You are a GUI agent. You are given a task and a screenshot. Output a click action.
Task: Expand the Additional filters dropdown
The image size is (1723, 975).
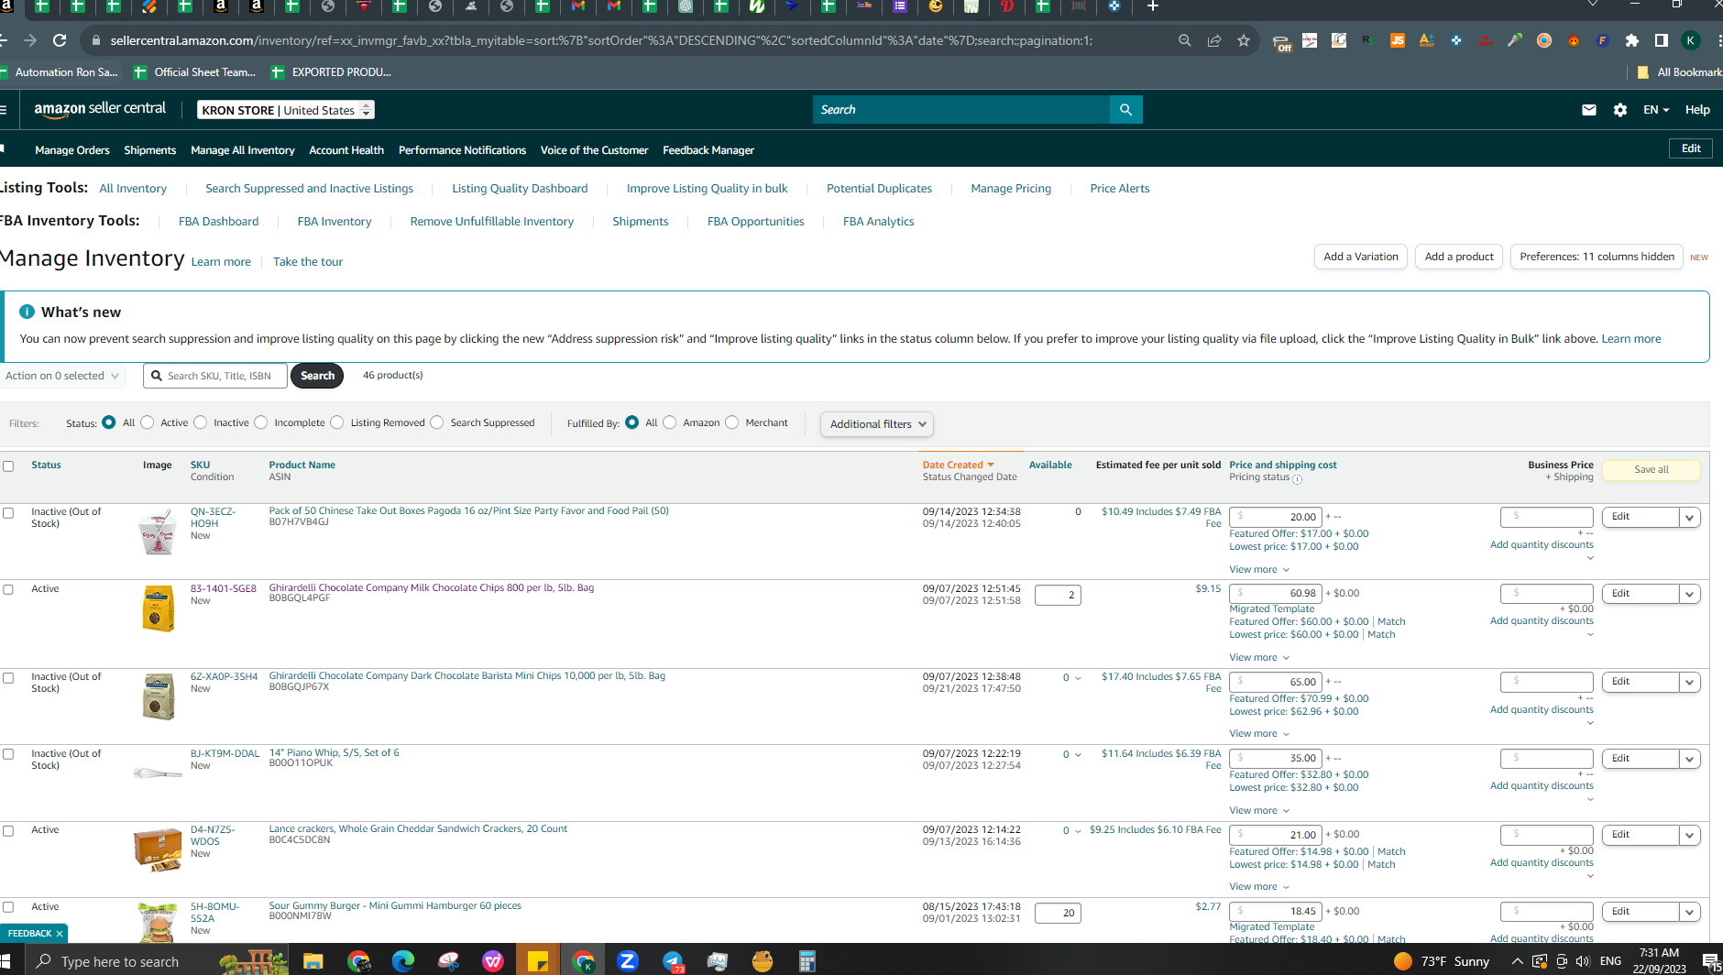pos(877,424)
